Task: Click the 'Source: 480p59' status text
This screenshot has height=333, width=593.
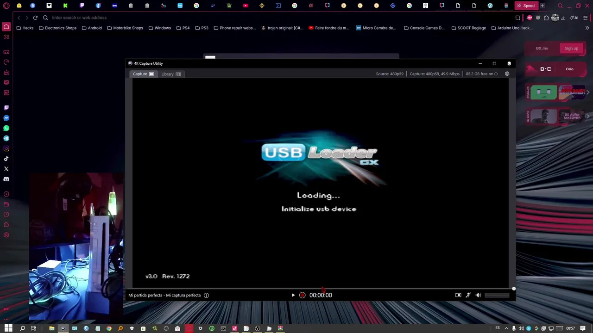Action: [390, 74]
